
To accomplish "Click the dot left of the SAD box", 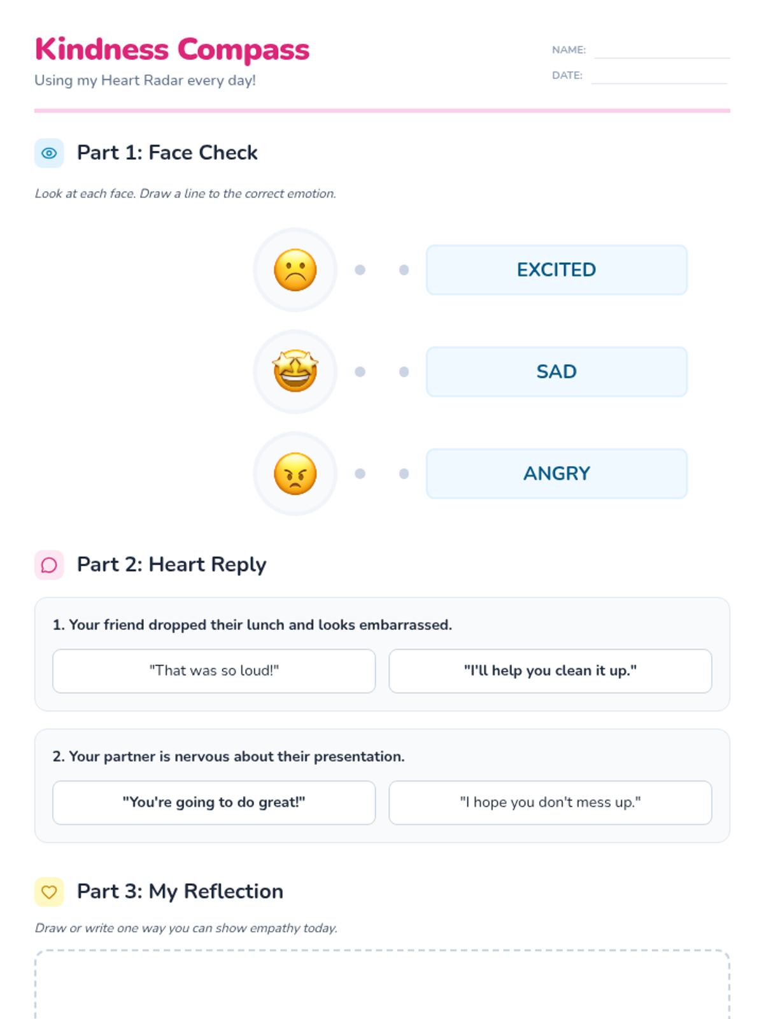I will (404, 372).
